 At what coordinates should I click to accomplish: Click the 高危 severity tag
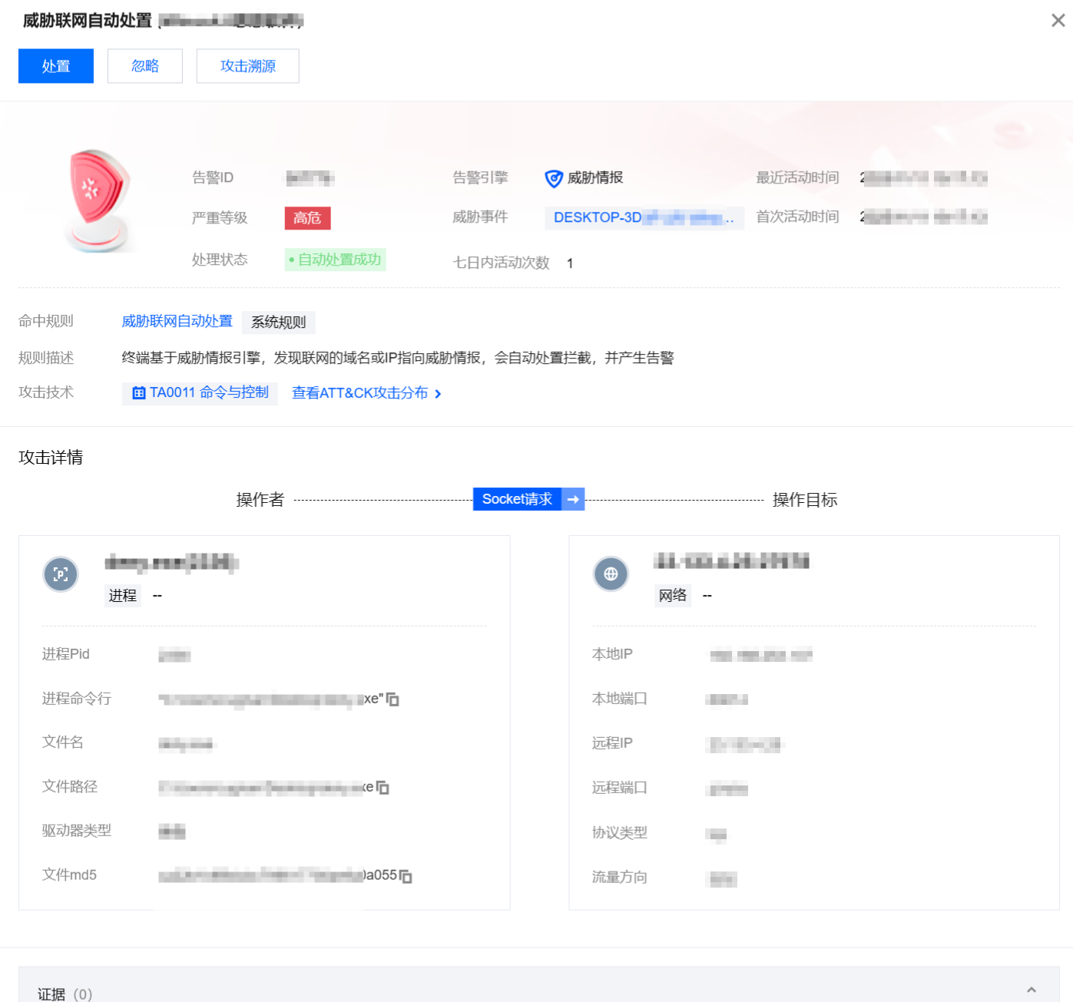pos(307,218)
